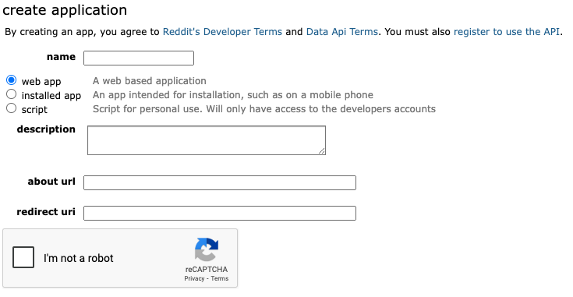573x297 pixels.
Task: Click the name input field
Action: 139,58
